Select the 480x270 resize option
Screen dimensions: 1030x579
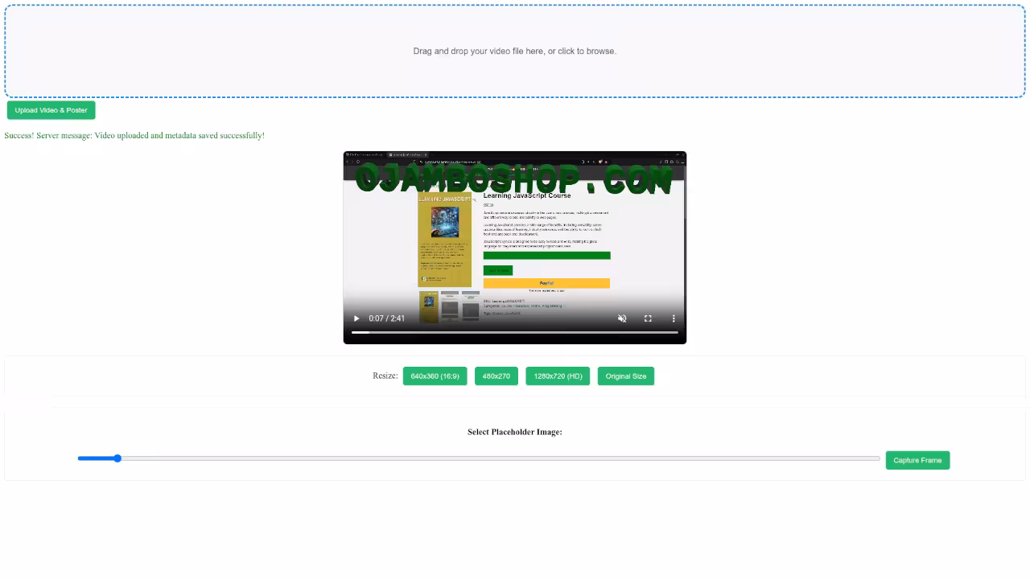click(x=496, y=376)
